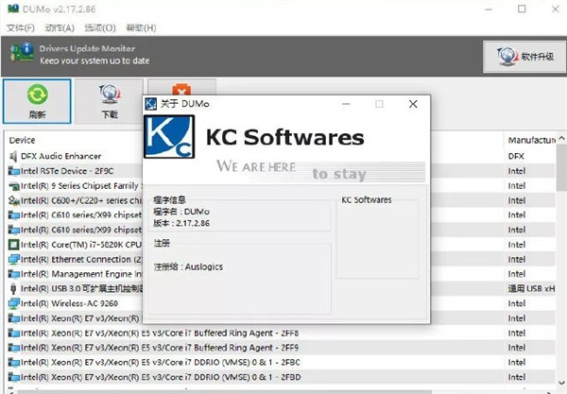Click the KC Softwares logo image
The height and width of the screenshot is (394, 567).
coord(169,137)
